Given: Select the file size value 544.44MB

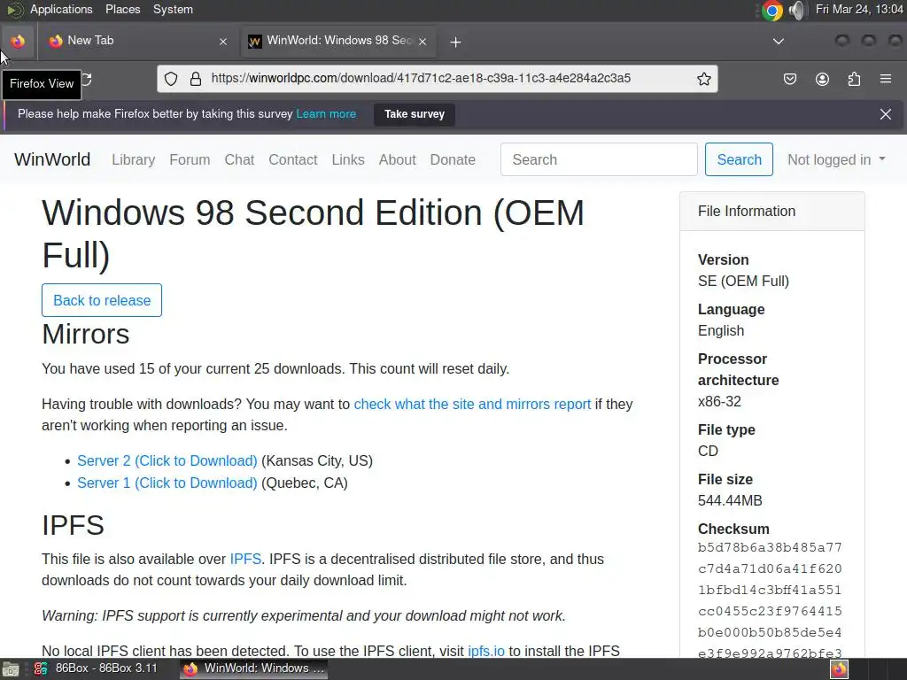Looking at the screenshot, I should pos(730,501).
